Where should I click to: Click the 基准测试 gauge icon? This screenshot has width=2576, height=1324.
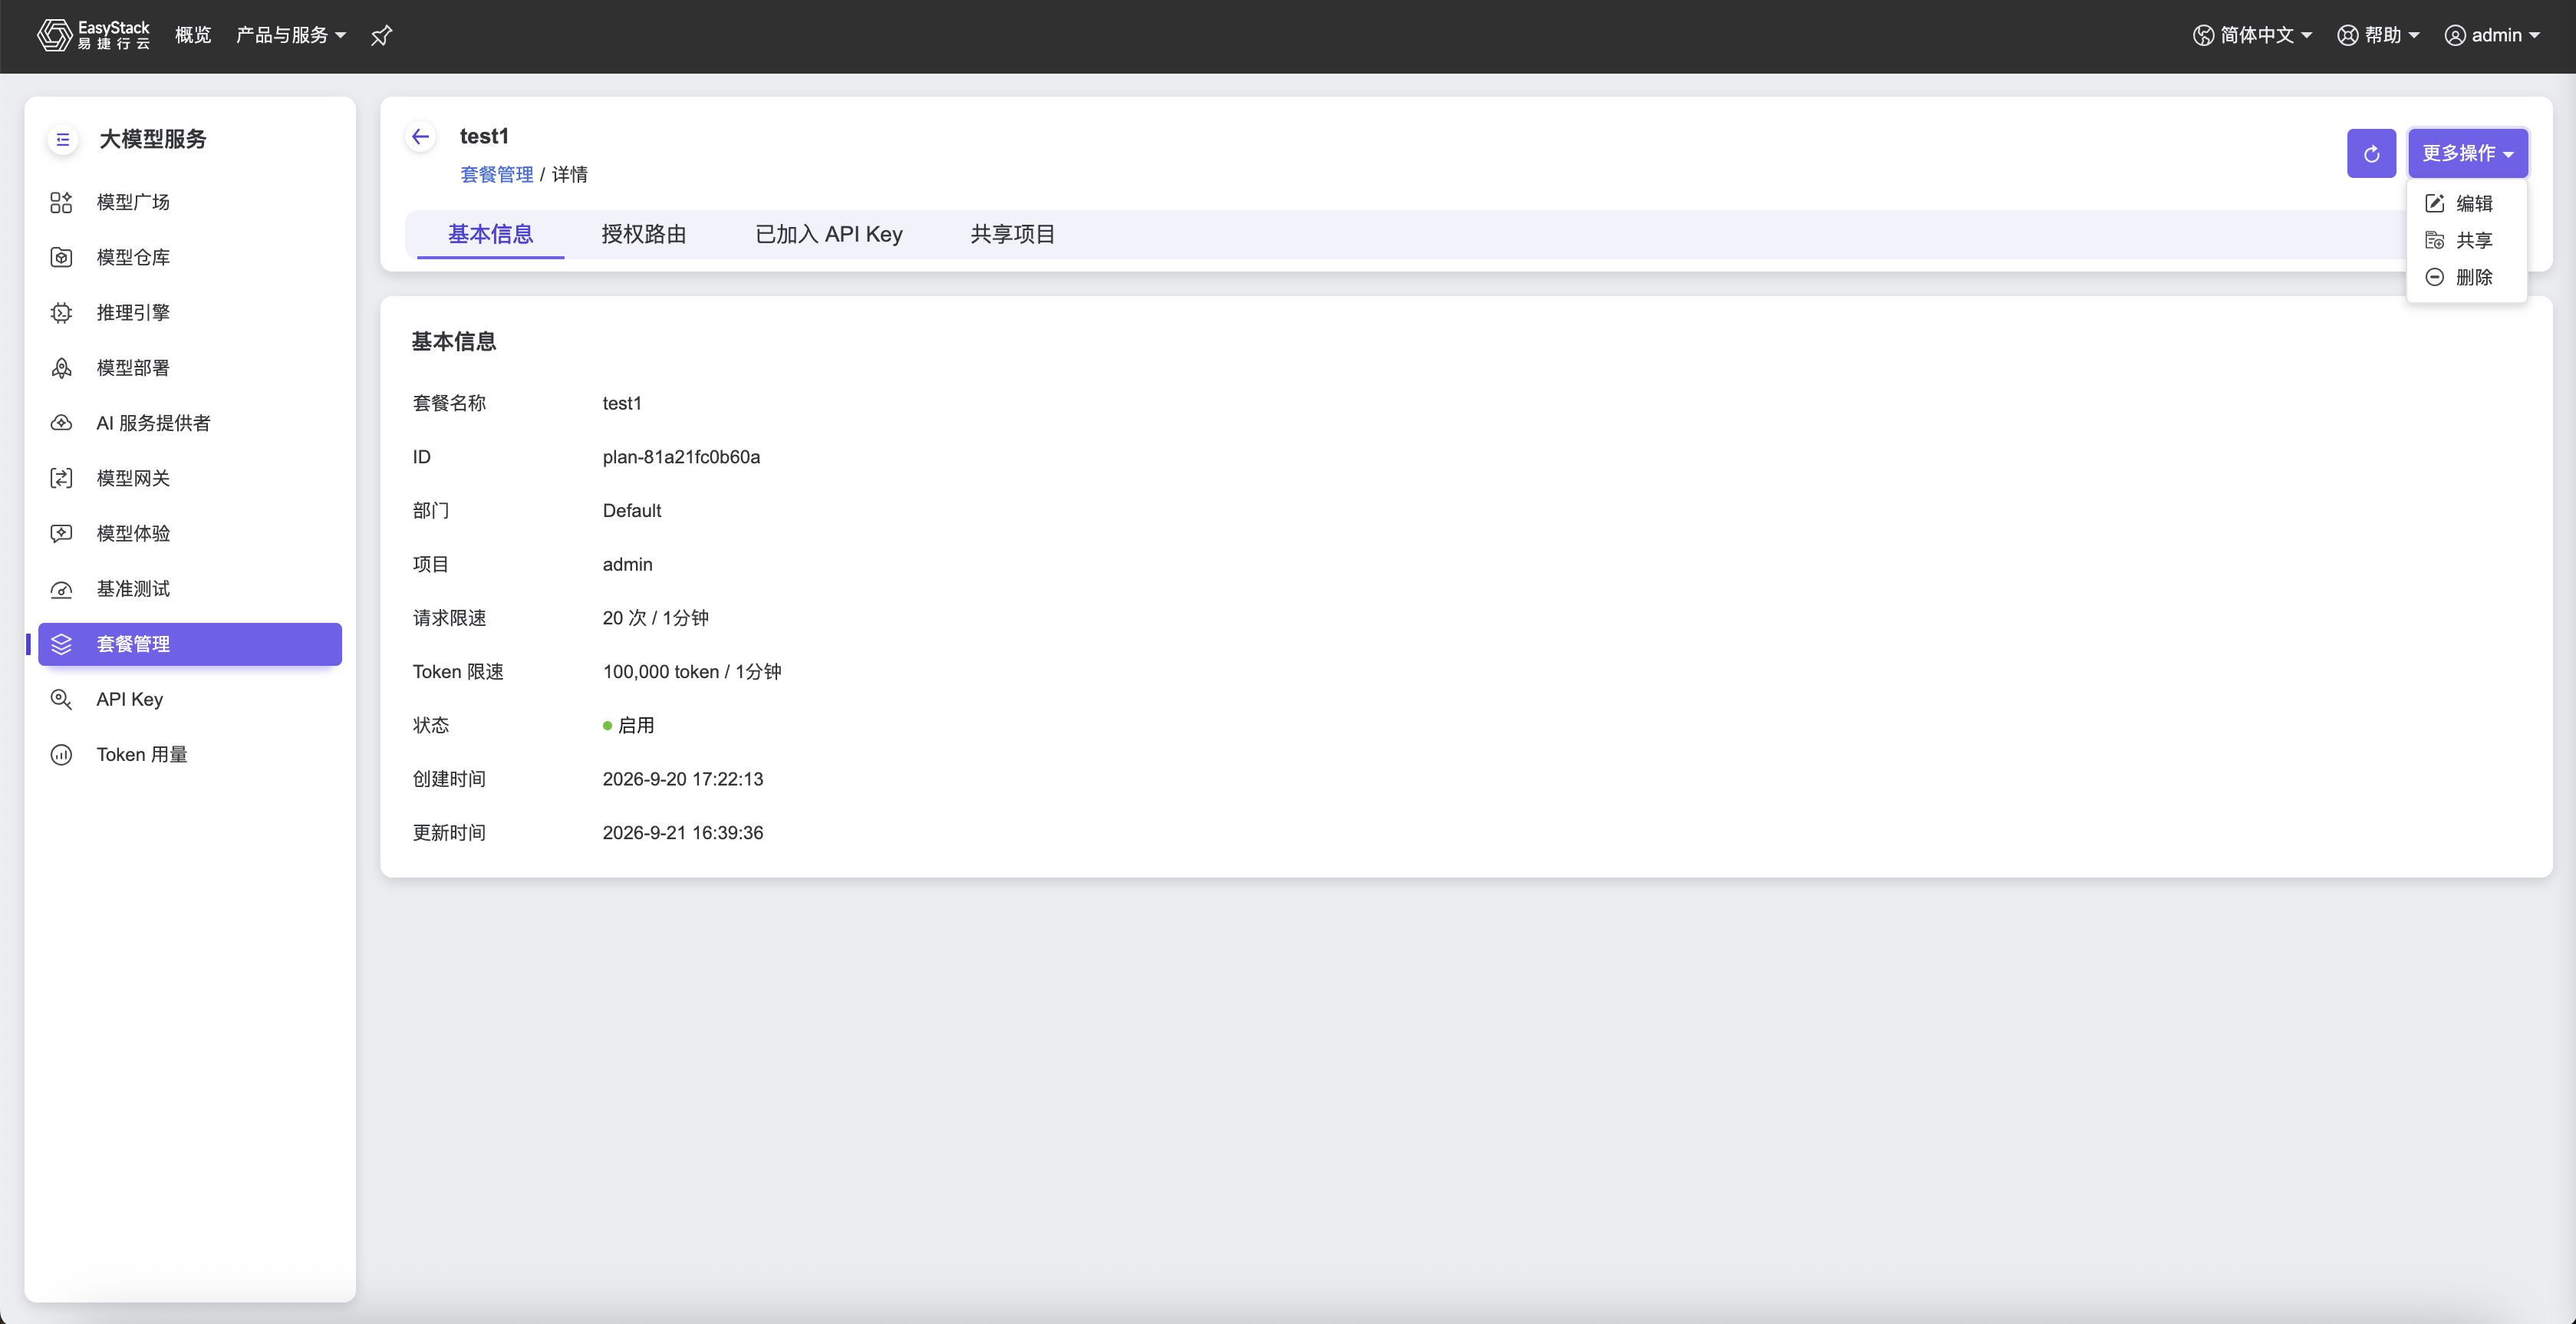tap(61, 589)
